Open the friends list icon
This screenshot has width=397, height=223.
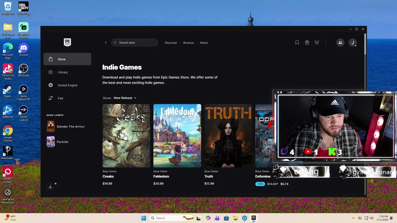pos(340,43)
